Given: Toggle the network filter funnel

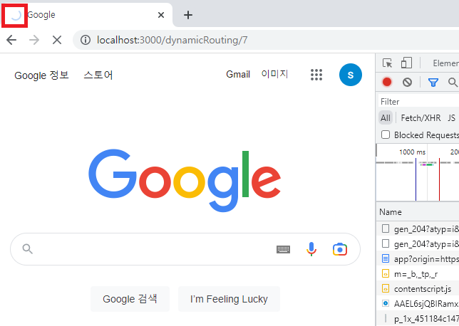Looking at the screenshot, I should tap(433, 83).
